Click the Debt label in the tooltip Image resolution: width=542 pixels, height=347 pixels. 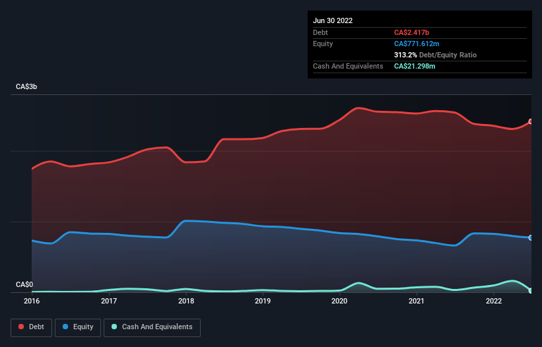[x=320, y=32]
